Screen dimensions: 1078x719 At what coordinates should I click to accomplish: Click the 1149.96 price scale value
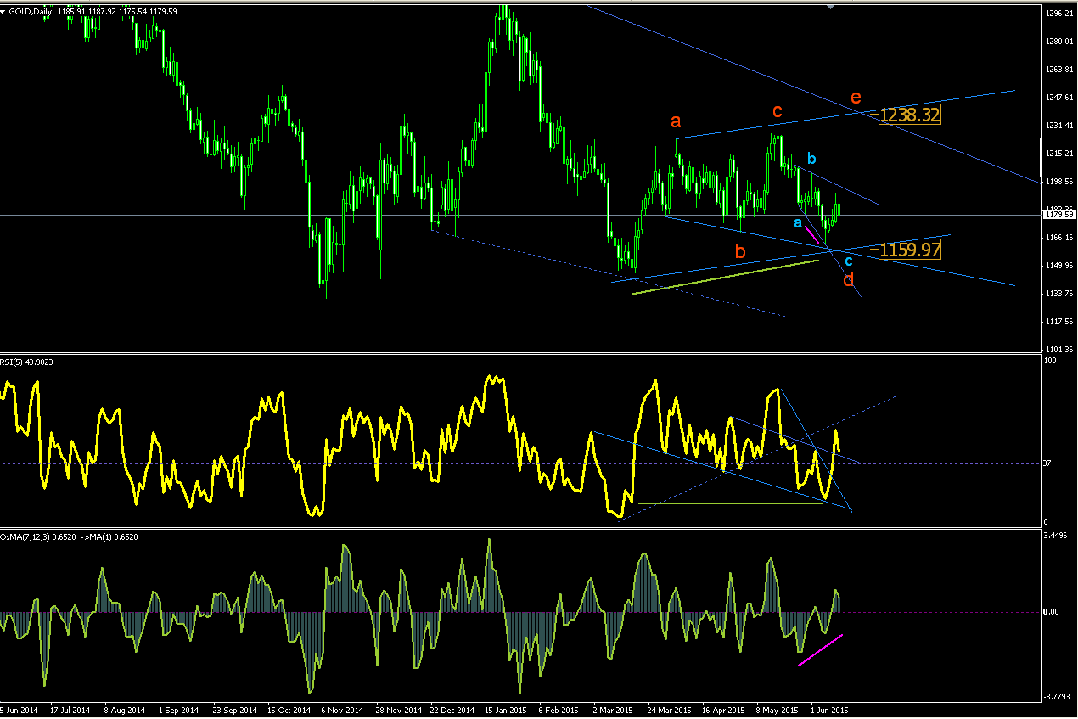pos(1058,266)
